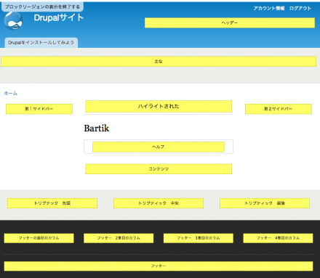The image size is (320, 278).
Task: Follow the ホーム breadcrumb link
Action: pyautogui.click(x=11, y=93)
